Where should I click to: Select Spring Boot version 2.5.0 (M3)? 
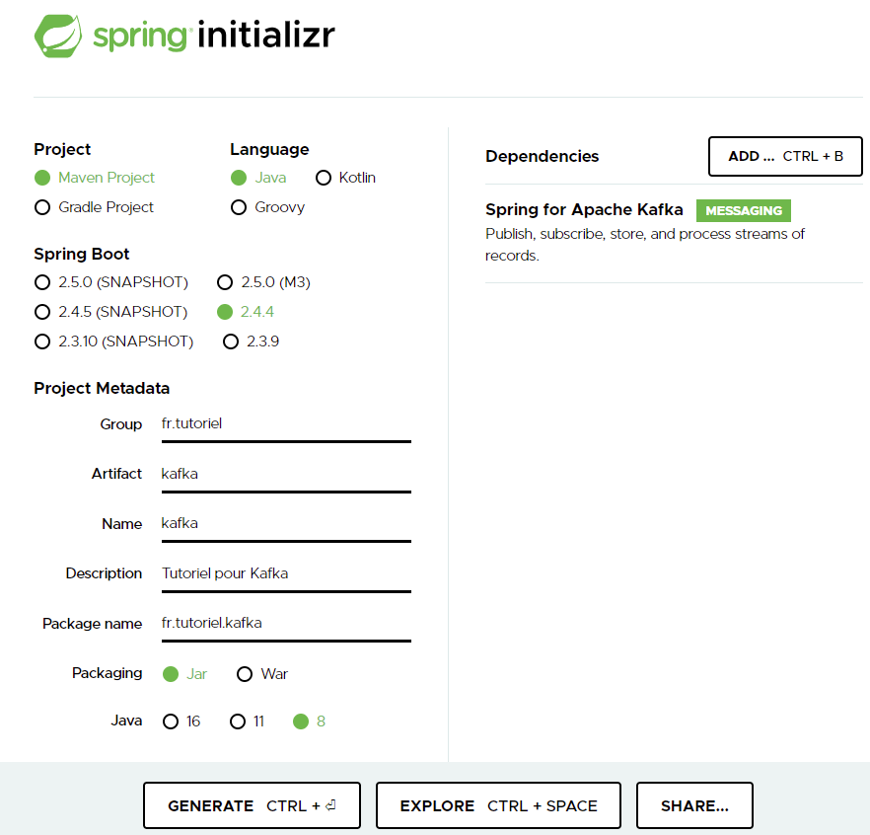click(225, 282)
